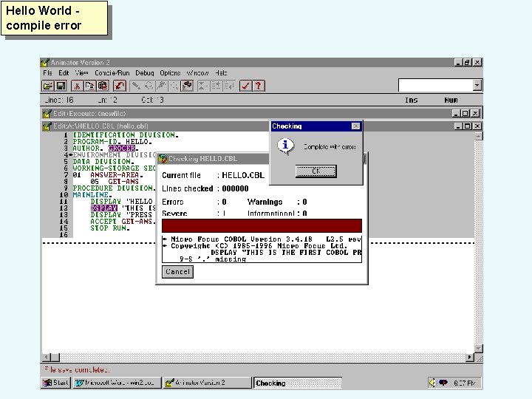Open the Debug menu
532x399 pixels.
point(145,73)
